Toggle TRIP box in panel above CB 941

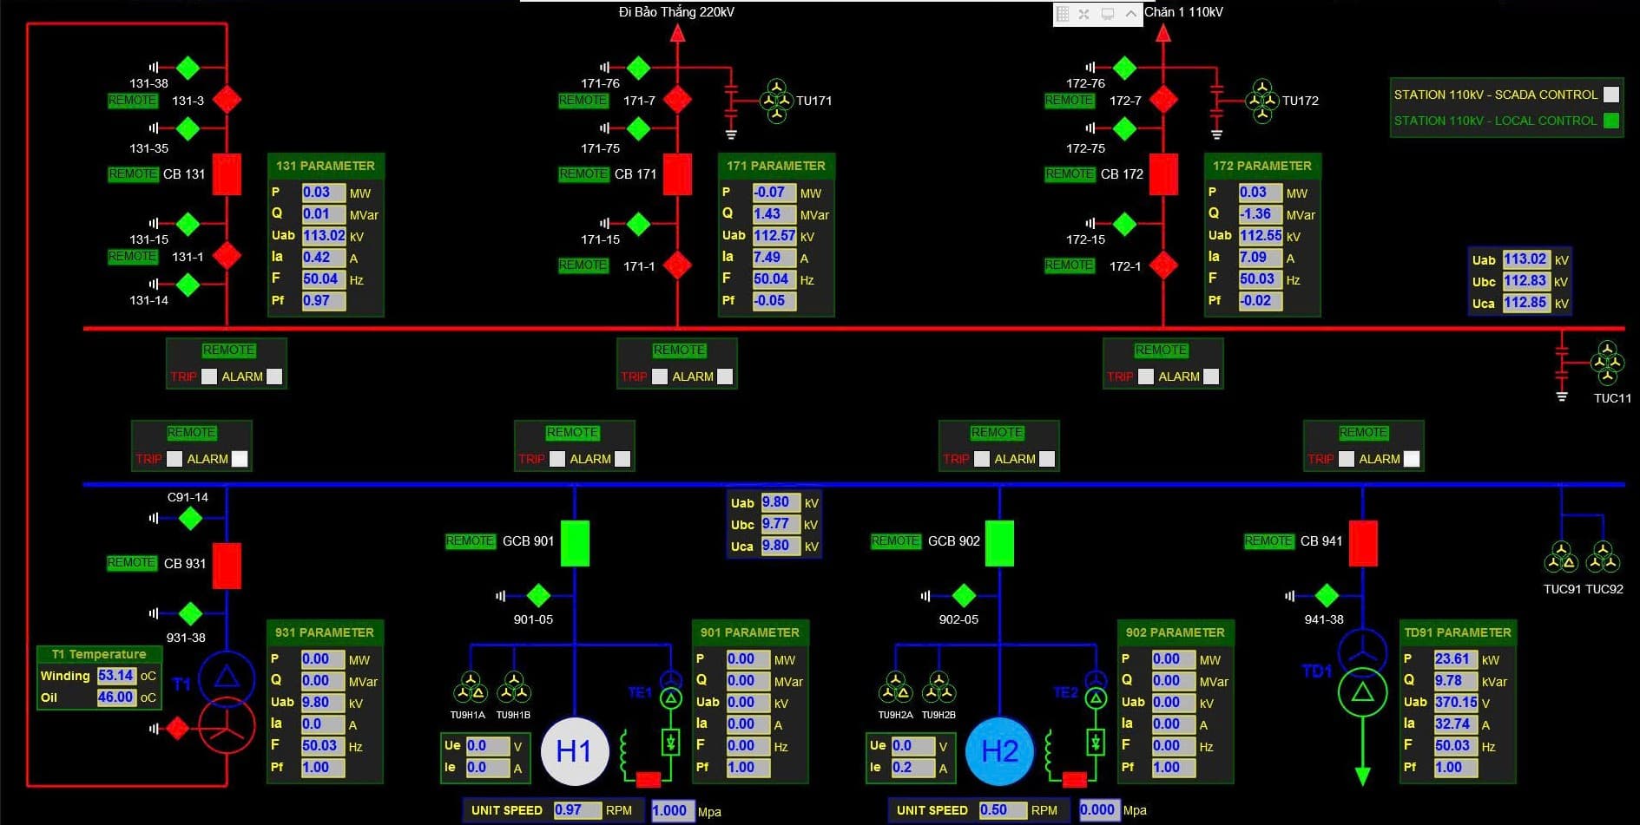1346,459
